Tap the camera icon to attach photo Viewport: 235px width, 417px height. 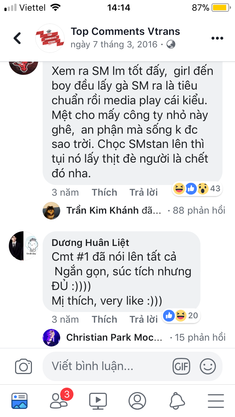point(23,366)
